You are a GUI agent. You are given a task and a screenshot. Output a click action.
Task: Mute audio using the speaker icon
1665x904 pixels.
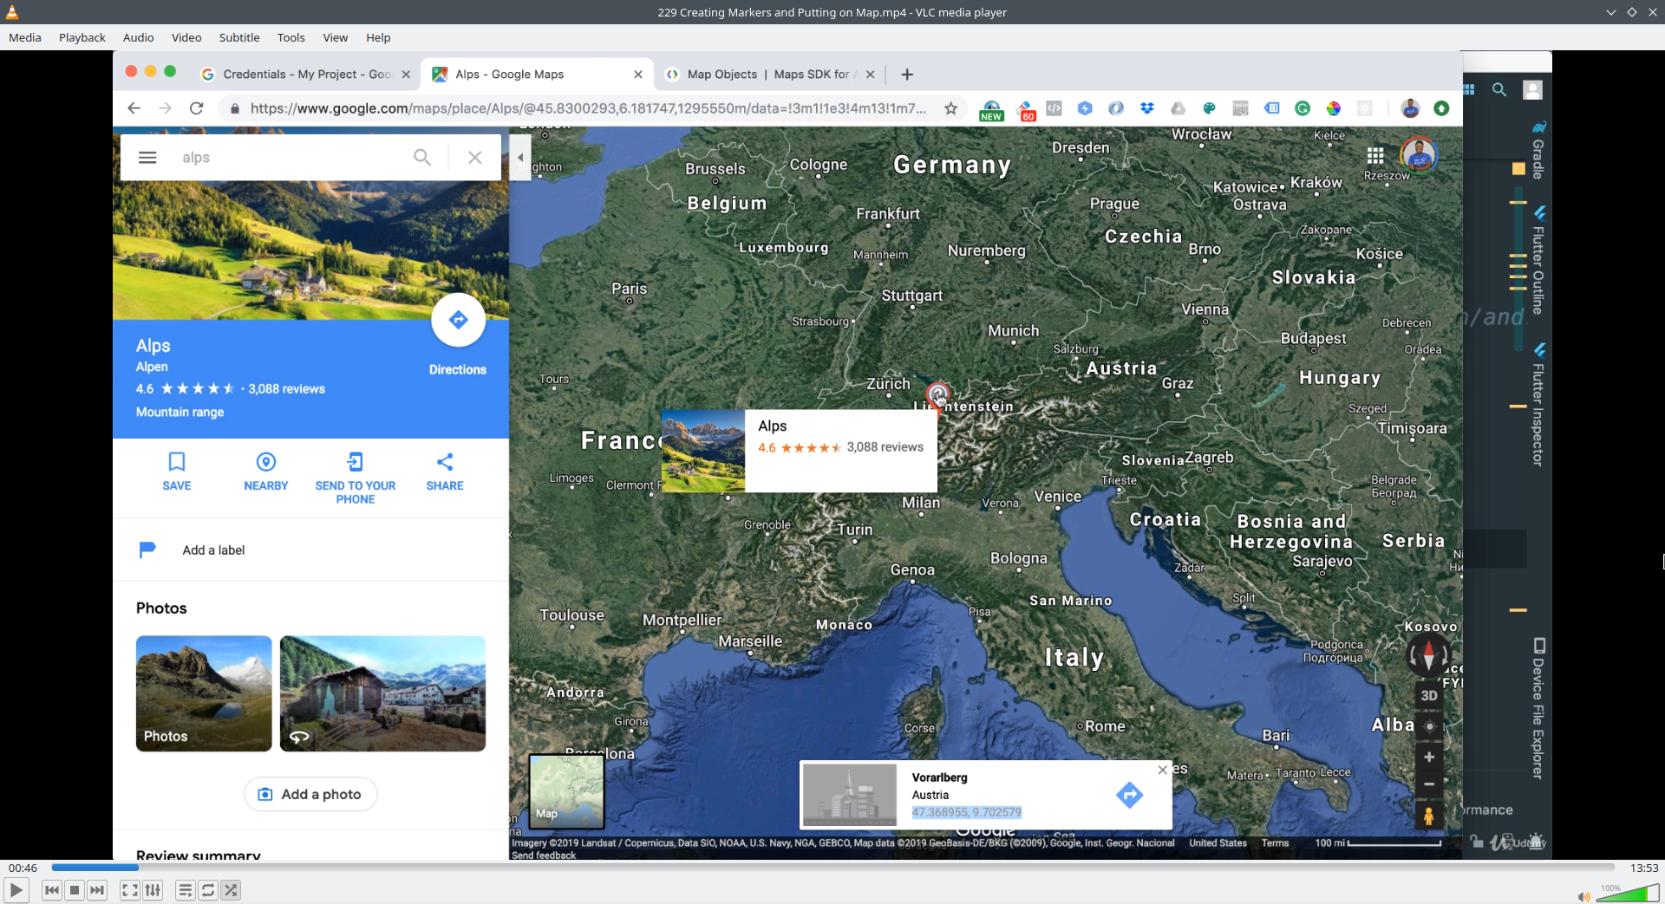tap(1583, 896)
